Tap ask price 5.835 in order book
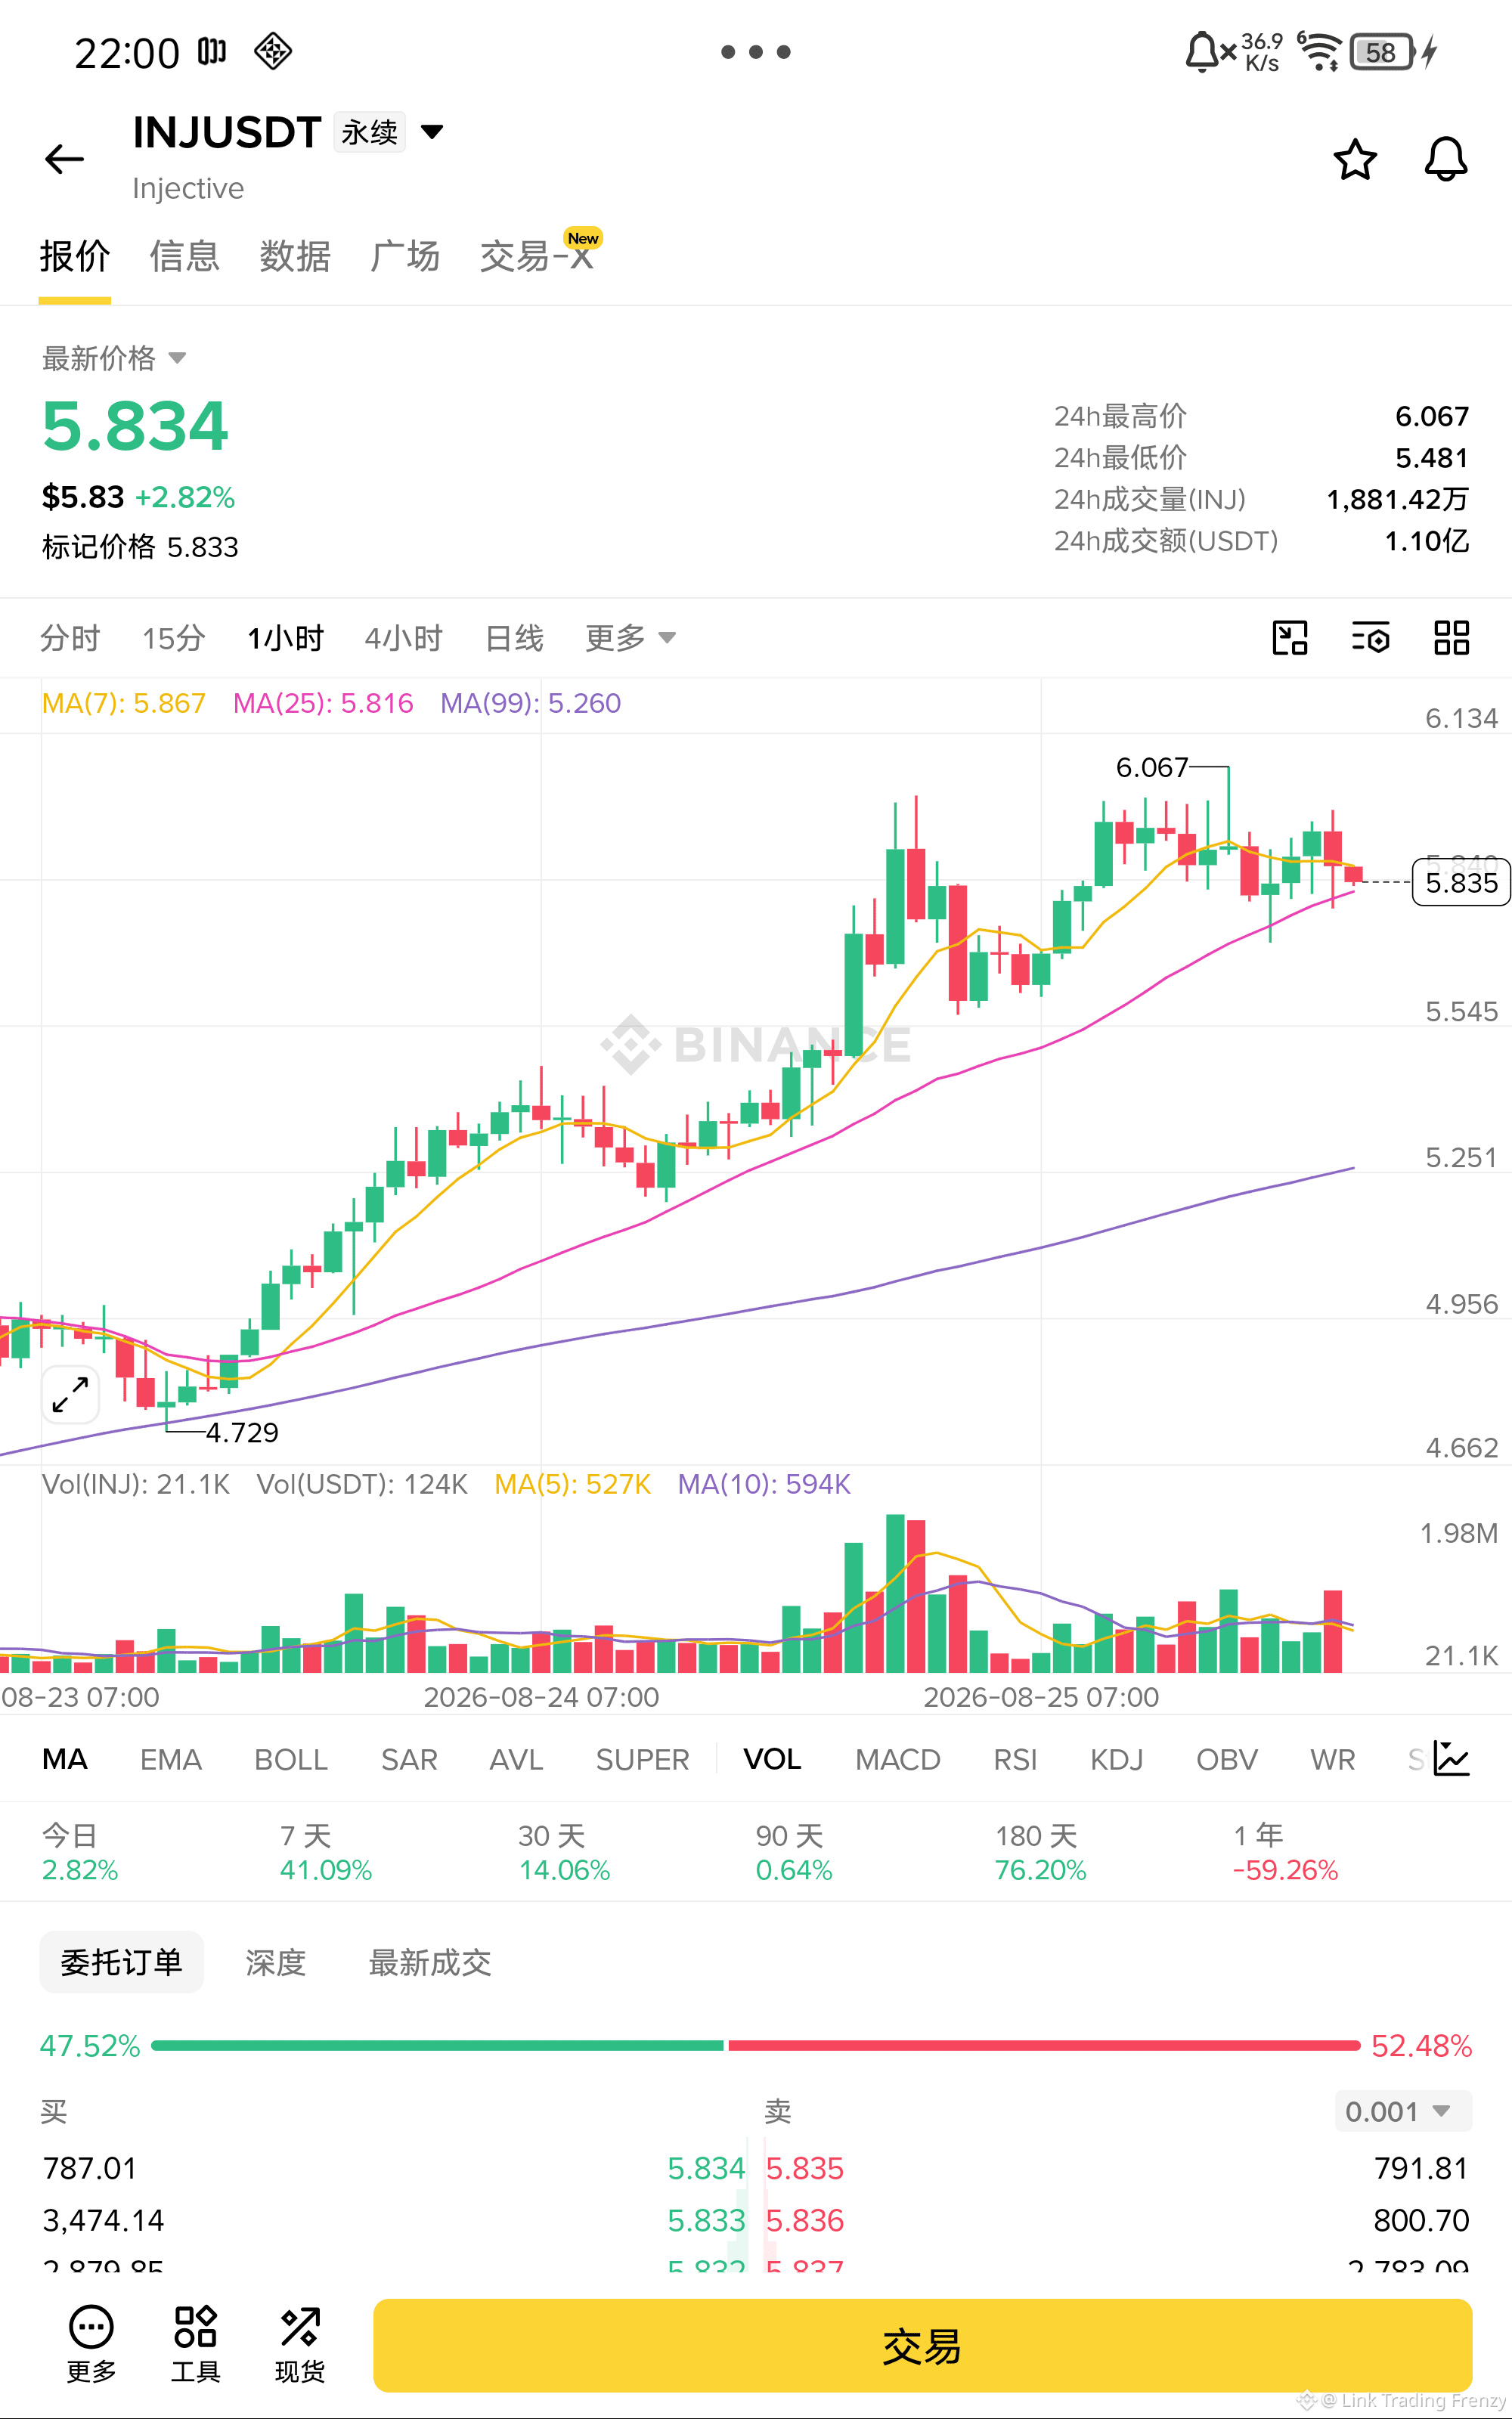Screen dimensions: 1512x2419 (805, 2168)
